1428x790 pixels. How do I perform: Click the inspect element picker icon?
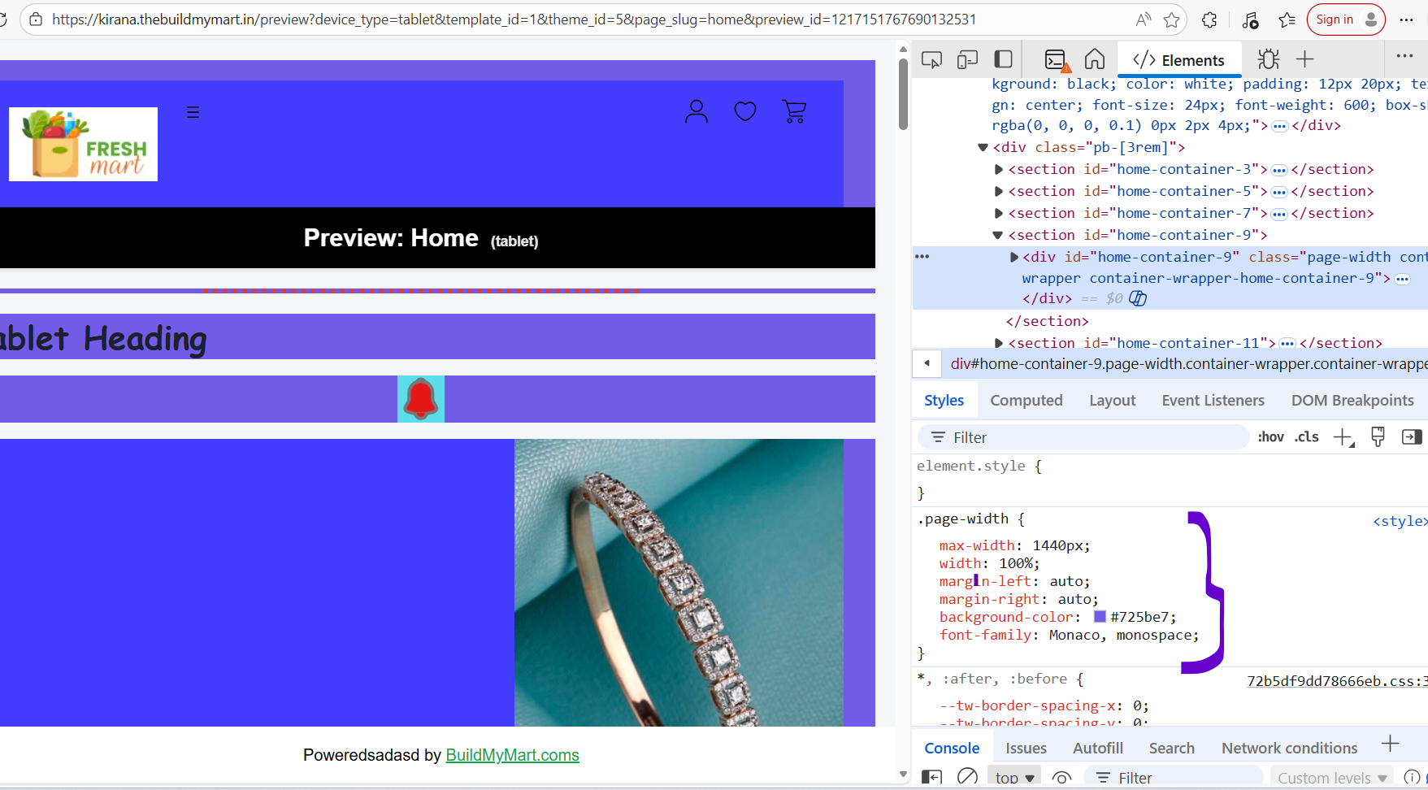point(931,59)
